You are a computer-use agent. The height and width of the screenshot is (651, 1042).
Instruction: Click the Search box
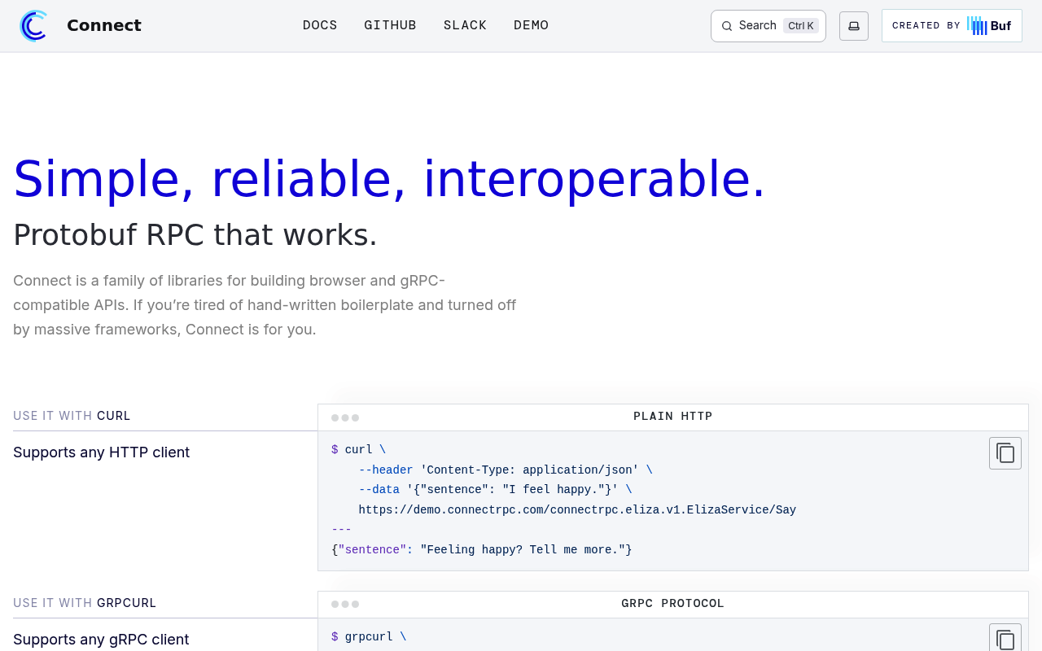pos(768,26)
